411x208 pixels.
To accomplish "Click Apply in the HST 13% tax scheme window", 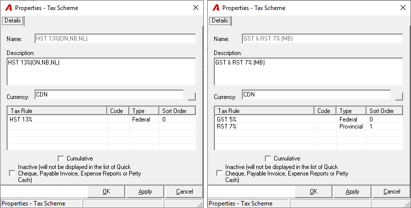I will coord(145,191).
